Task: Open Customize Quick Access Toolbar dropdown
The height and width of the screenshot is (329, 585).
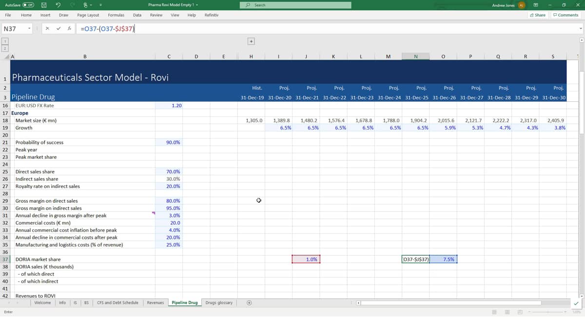Action: pyautogui.click(x=100, y=5)
